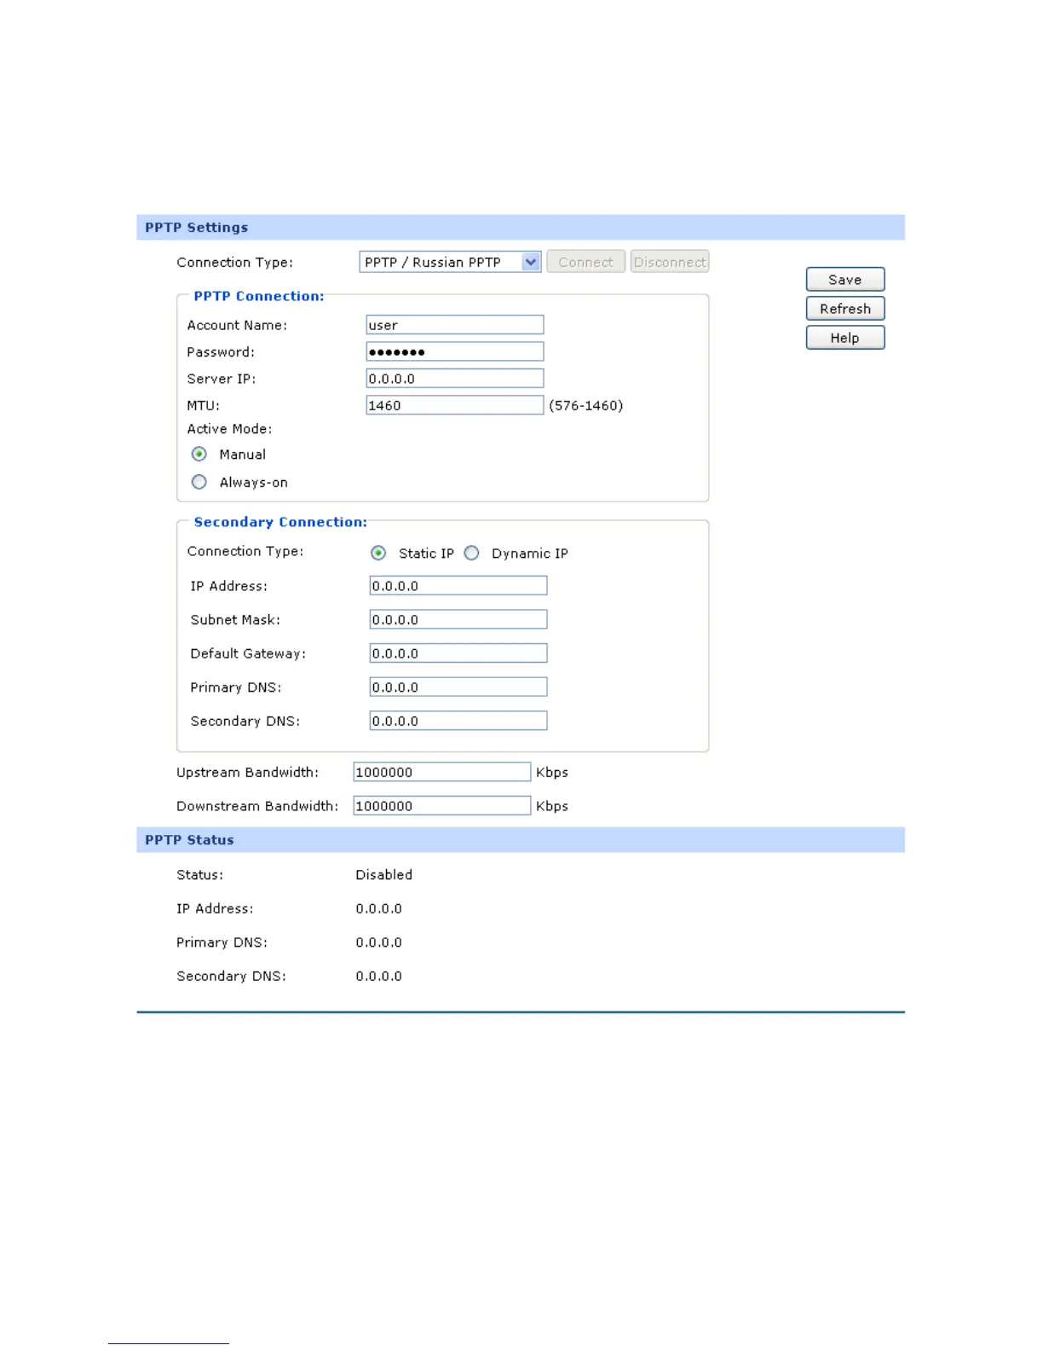Screen dimensions: 1043x1351
Task: Click the Secondary Connection group label
Action: tap(280, 522)
